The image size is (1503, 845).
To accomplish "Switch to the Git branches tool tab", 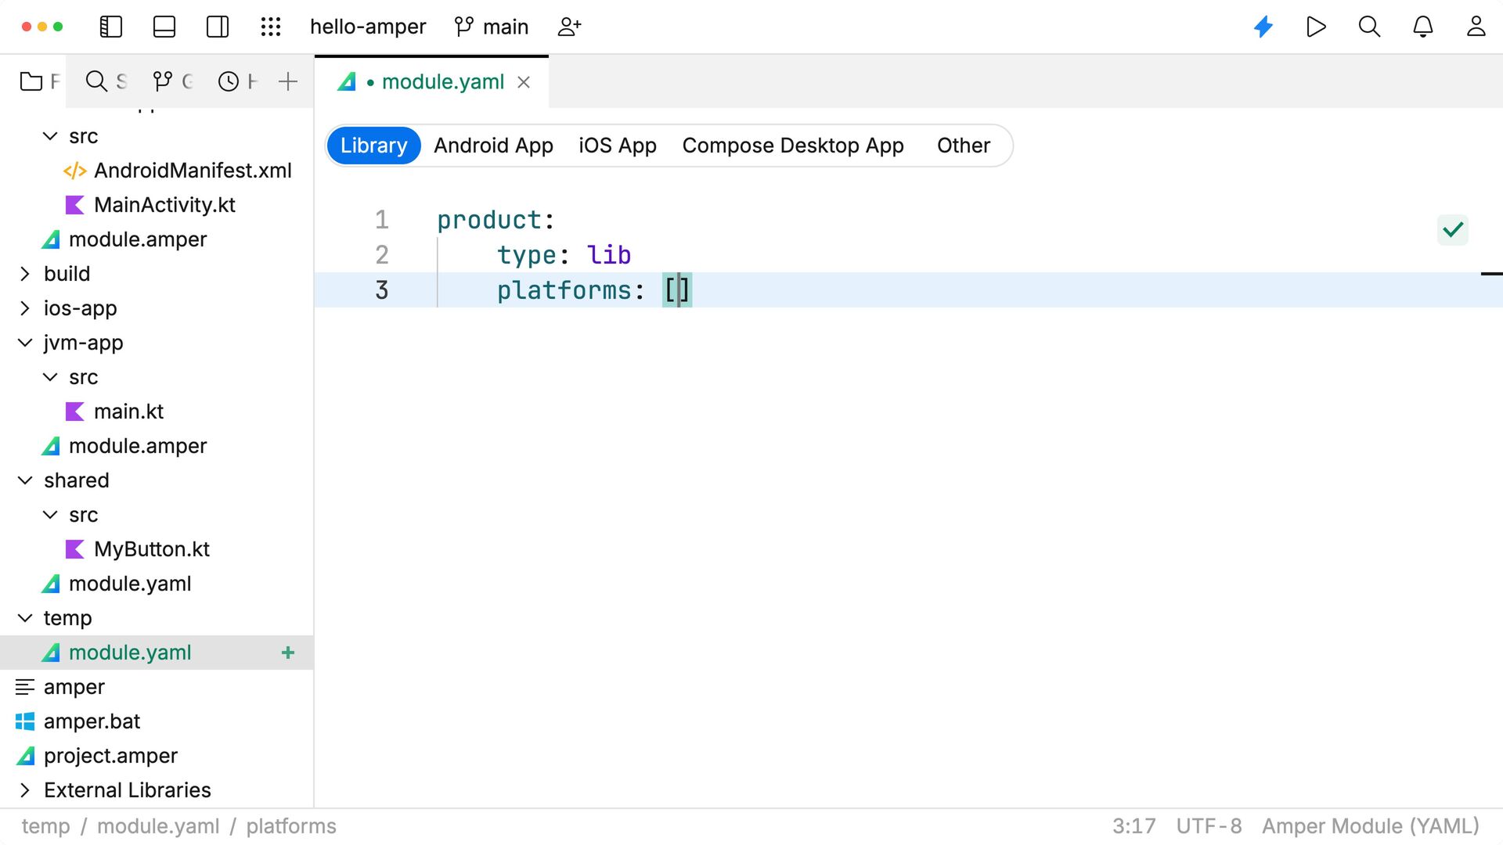I will (x=172, y=81).
